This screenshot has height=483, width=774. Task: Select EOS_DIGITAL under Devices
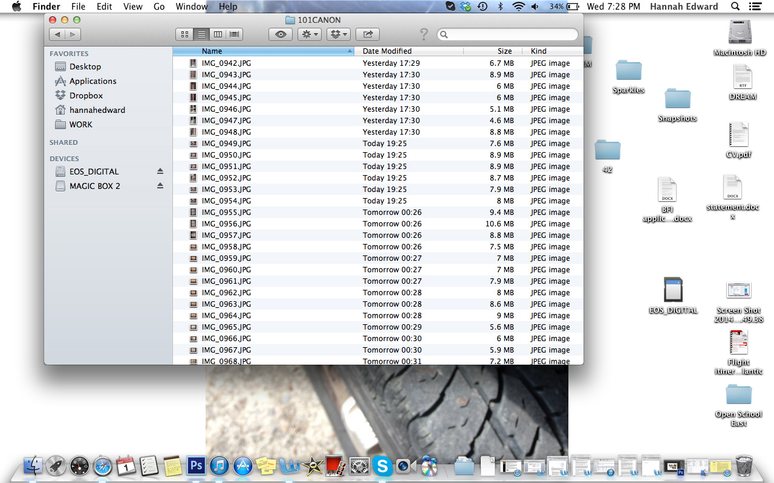point(94,171)
